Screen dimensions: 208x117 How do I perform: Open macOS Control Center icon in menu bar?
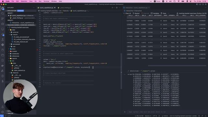tap(191, 1)
